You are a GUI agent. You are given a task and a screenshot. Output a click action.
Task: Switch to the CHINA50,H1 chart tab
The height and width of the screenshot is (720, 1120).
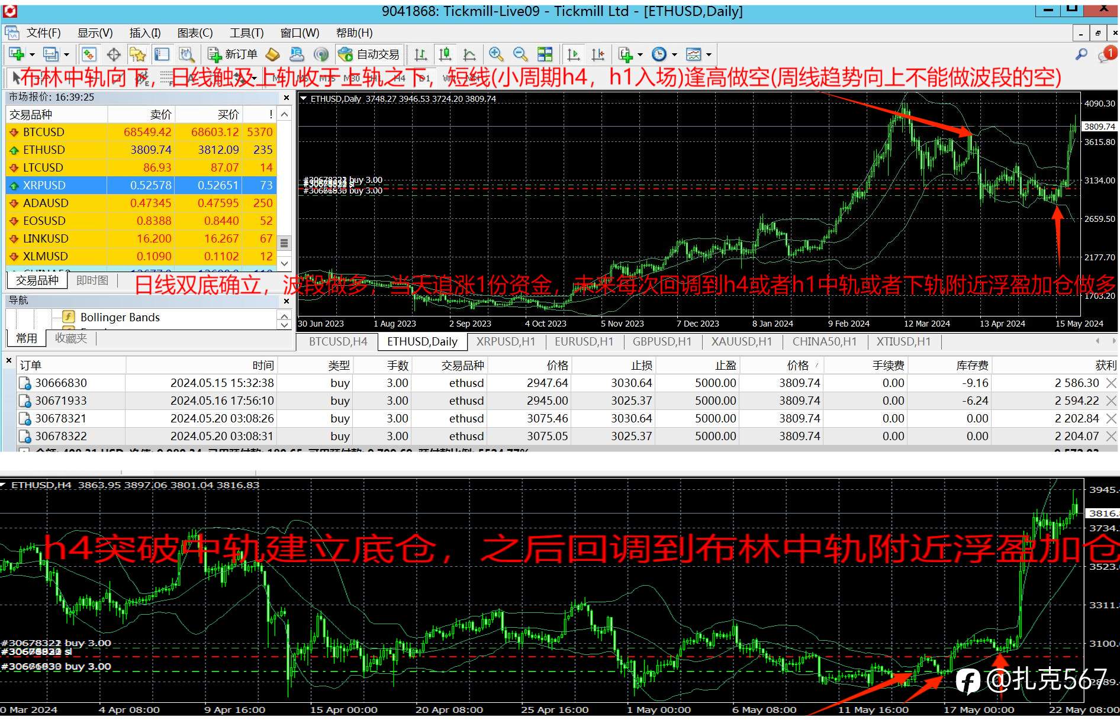point(825,341)
